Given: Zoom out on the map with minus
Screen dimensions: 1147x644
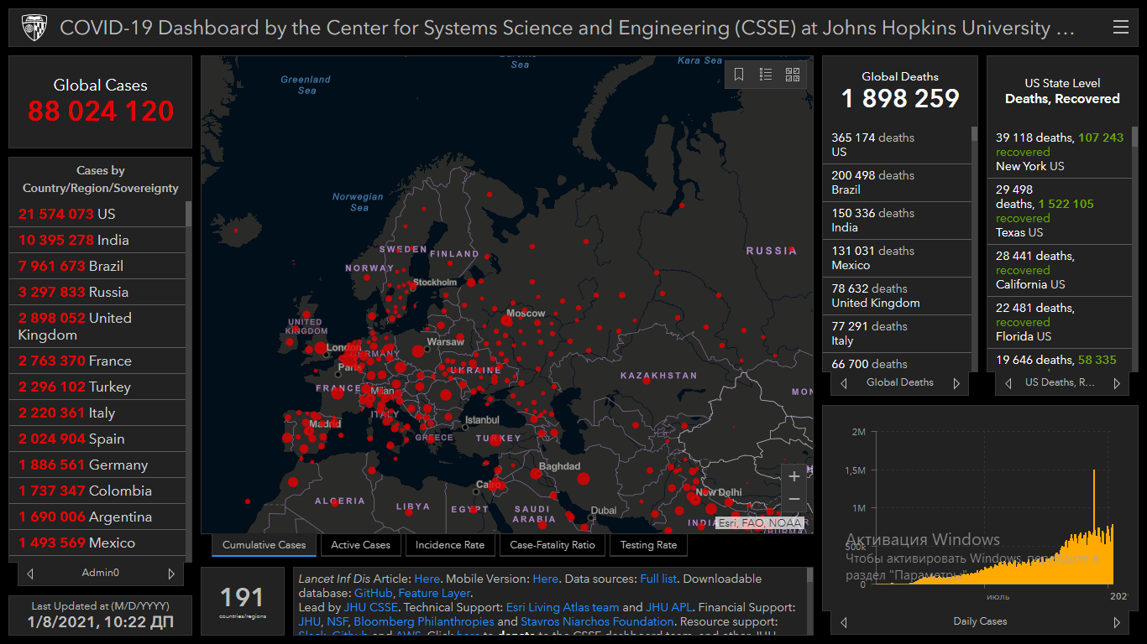Looking at the screenshot, I should click(794, 500).
